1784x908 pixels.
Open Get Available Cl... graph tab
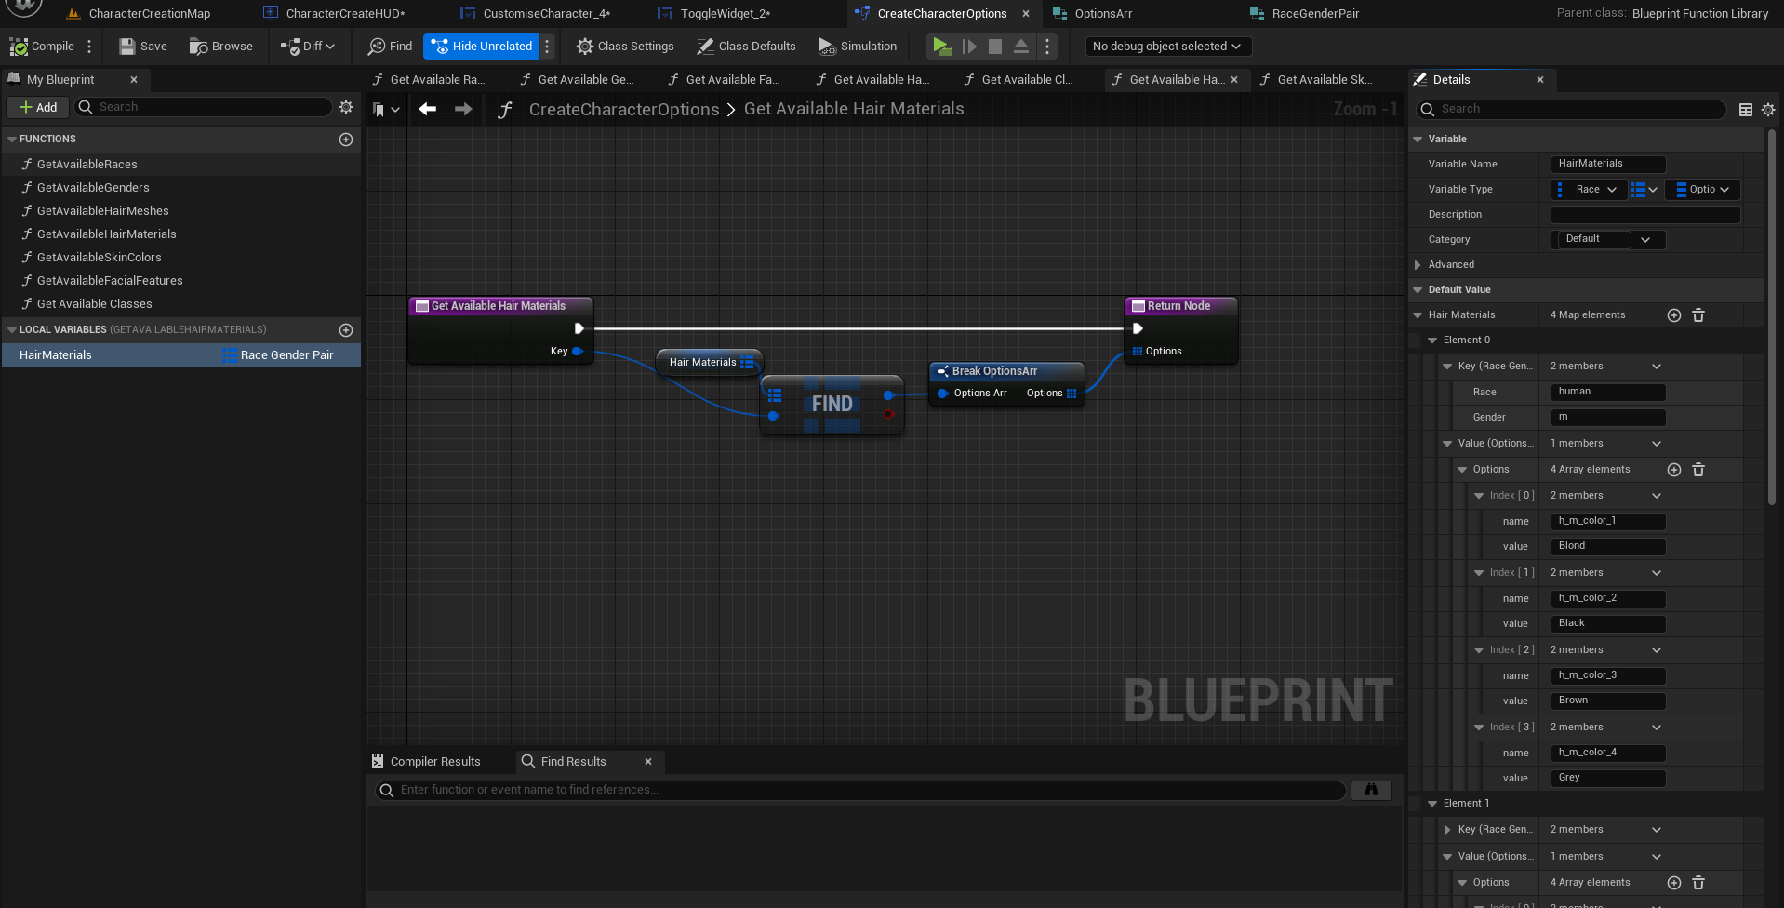tap(1027, 80)
